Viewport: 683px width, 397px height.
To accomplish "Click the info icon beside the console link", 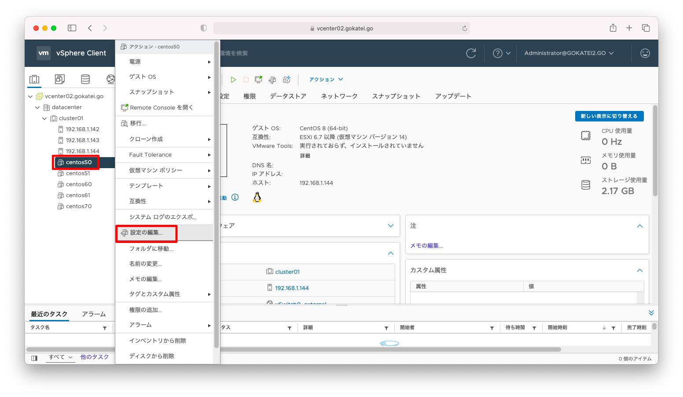I will (x=235, y=197).
